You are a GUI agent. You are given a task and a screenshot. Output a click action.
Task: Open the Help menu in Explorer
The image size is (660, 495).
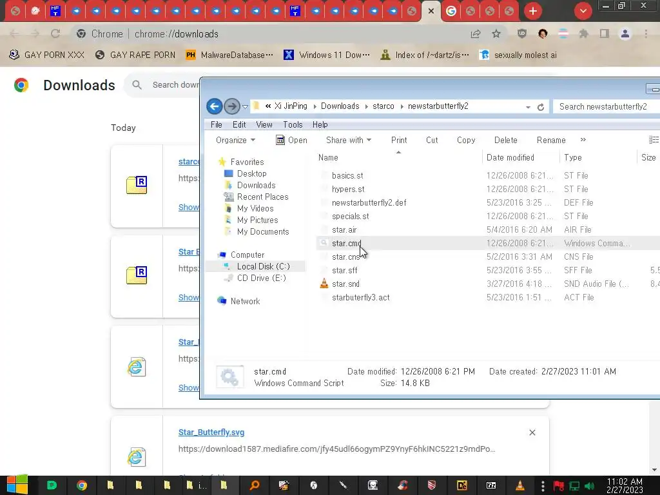pos(320,124)
